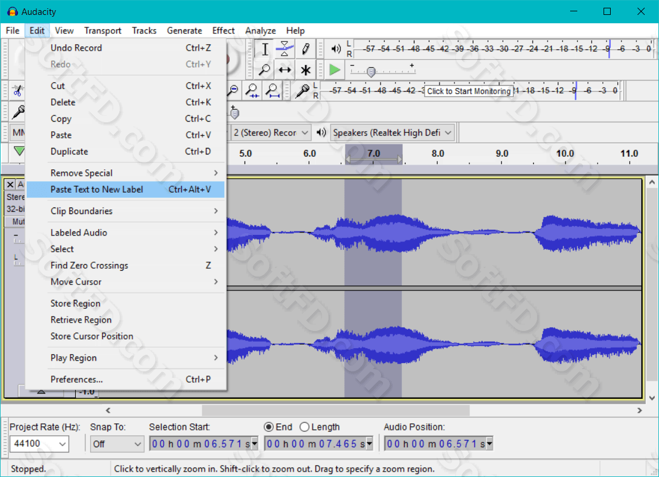
Task: Open the Snap To Off dropdown
Action: click(117, 444)
